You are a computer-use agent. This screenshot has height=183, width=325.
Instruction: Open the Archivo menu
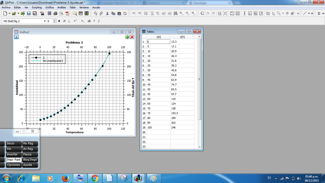point(6,7)
